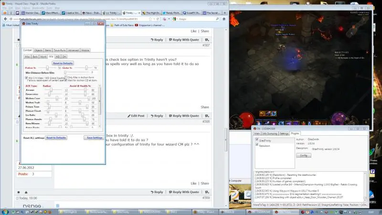Open the Most Visited bookmarks folder
This screenshot has height=215, width=382.
(x=11, y=25)
